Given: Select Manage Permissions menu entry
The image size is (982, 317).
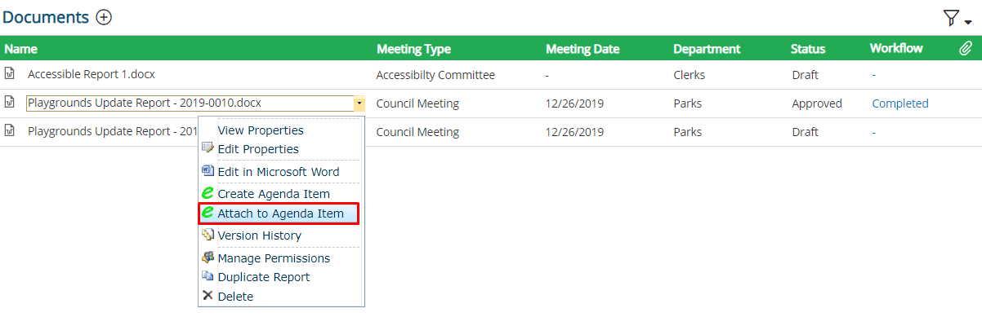Looking at the screenshot, I should [274, 258].
